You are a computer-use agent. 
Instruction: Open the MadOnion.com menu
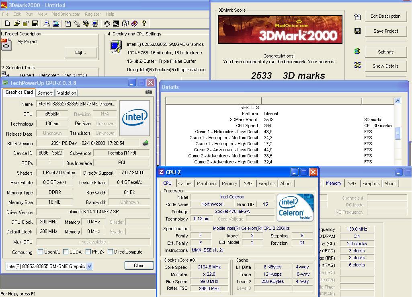coord(66,14)
